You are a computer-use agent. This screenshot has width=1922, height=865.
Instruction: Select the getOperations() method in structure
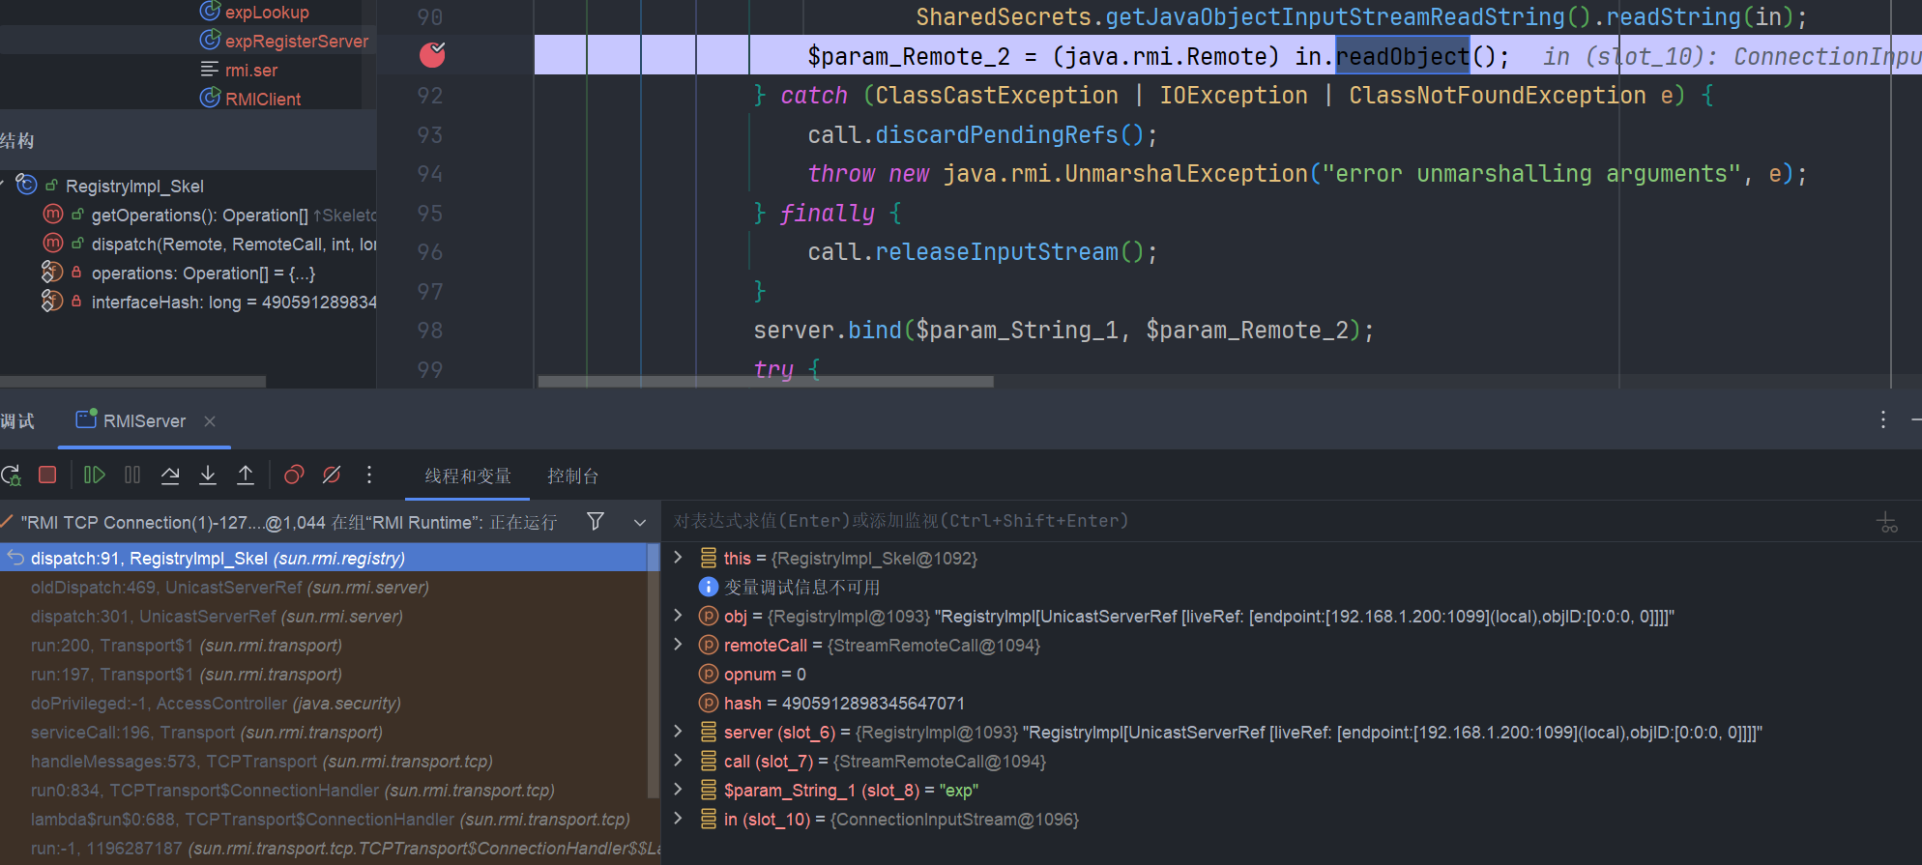point(208,215)
